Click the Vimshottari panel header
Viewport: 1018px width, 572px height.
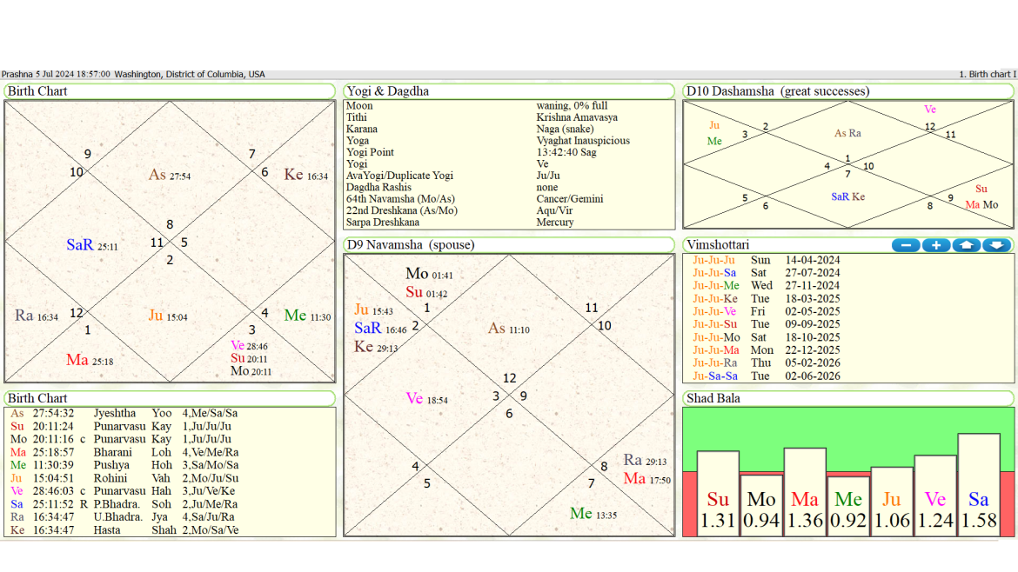click(720, 244)
